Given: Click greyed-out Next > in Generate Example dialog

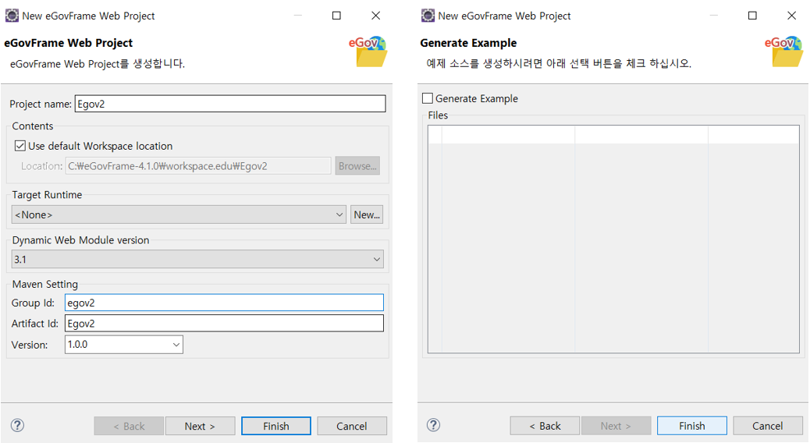Looking at the screenshot, I should [x=616, y=425].
